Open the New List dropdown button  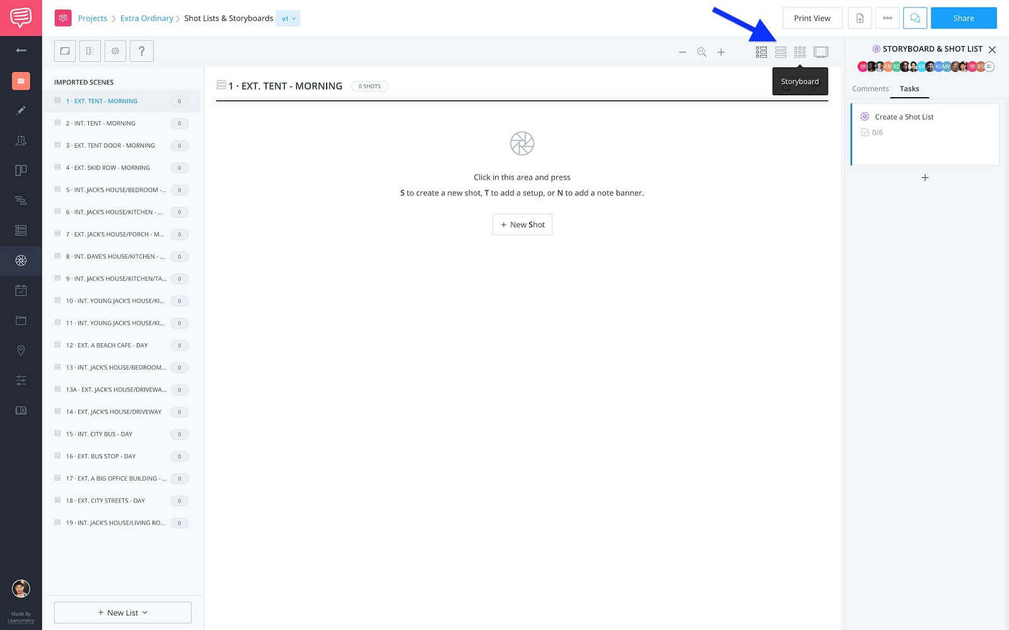click(123, 612)
